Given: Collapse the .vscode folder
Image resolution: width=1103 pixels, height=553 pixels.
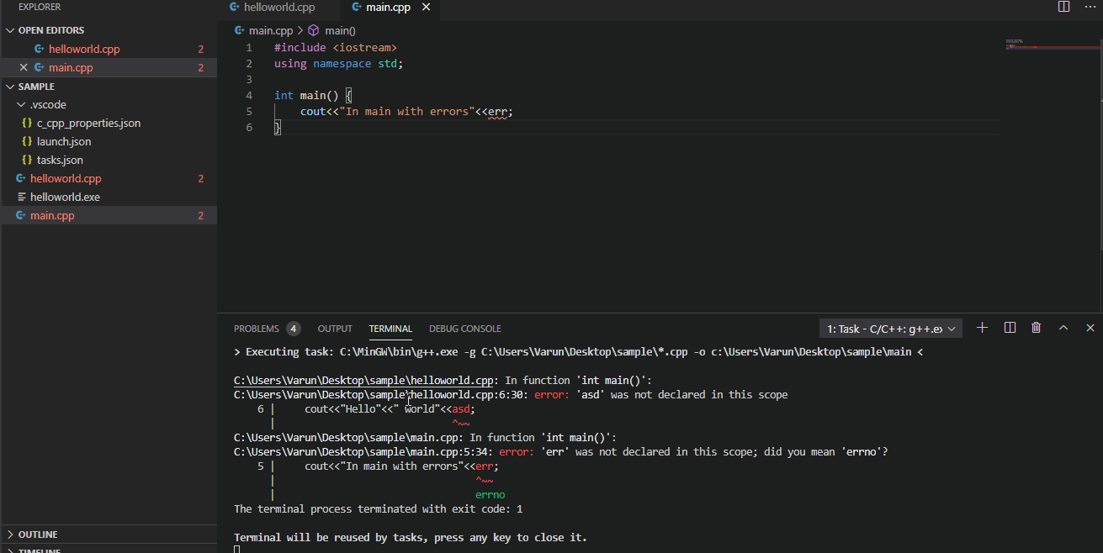Looking at the screenshot, I should [x=109, y=104].
